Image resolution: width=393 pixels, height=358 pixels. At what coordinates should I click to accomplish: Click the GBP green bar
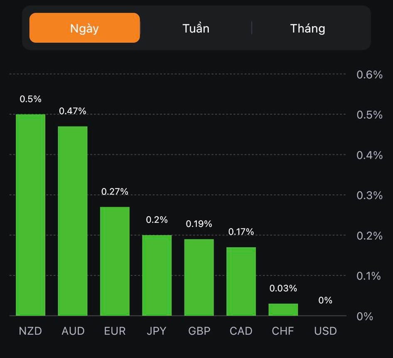pyautogui.click(x=199, y=277)
